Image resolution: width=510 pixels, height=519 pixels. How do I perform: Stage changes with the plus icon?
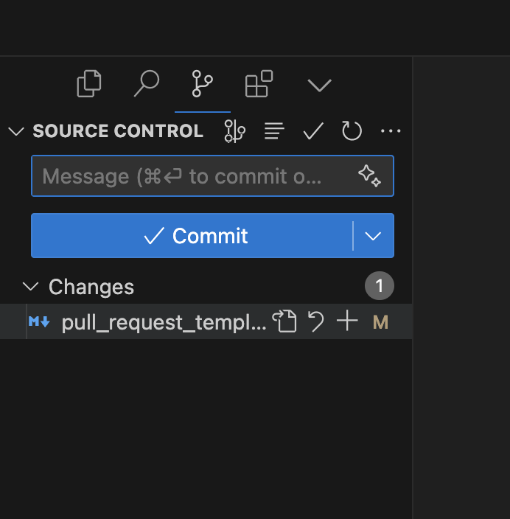(x=346, y=321)
